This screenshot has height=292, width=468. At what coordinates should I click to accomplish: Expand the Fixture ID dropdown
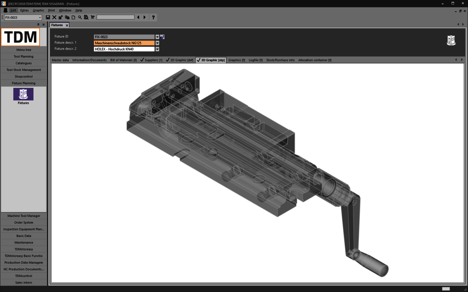tap(157, 37)
